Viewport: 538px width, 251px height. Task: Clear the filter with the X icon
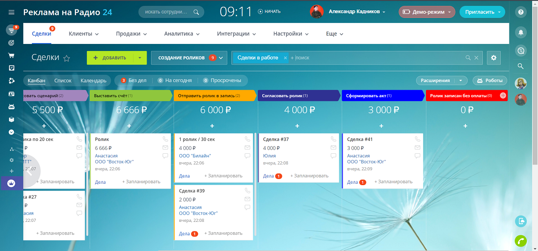(477, 58)
